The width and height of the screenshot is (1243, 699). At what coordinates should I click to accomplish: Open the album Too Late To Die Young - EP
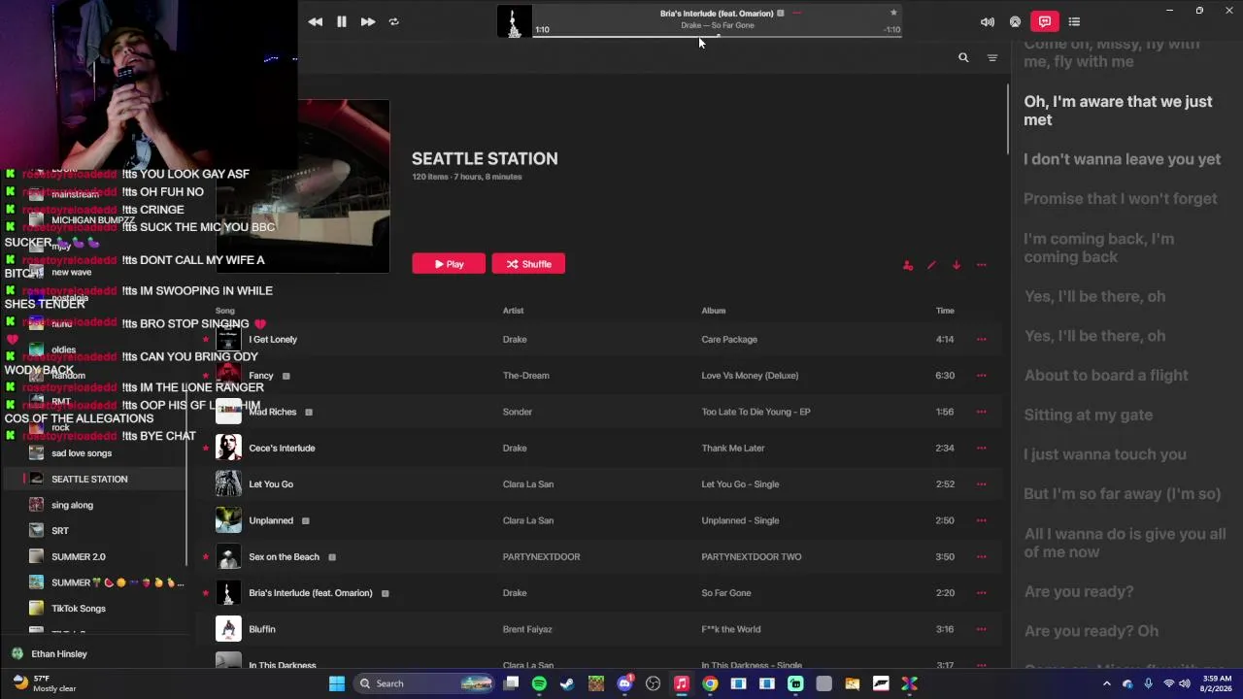click(756, 412)
